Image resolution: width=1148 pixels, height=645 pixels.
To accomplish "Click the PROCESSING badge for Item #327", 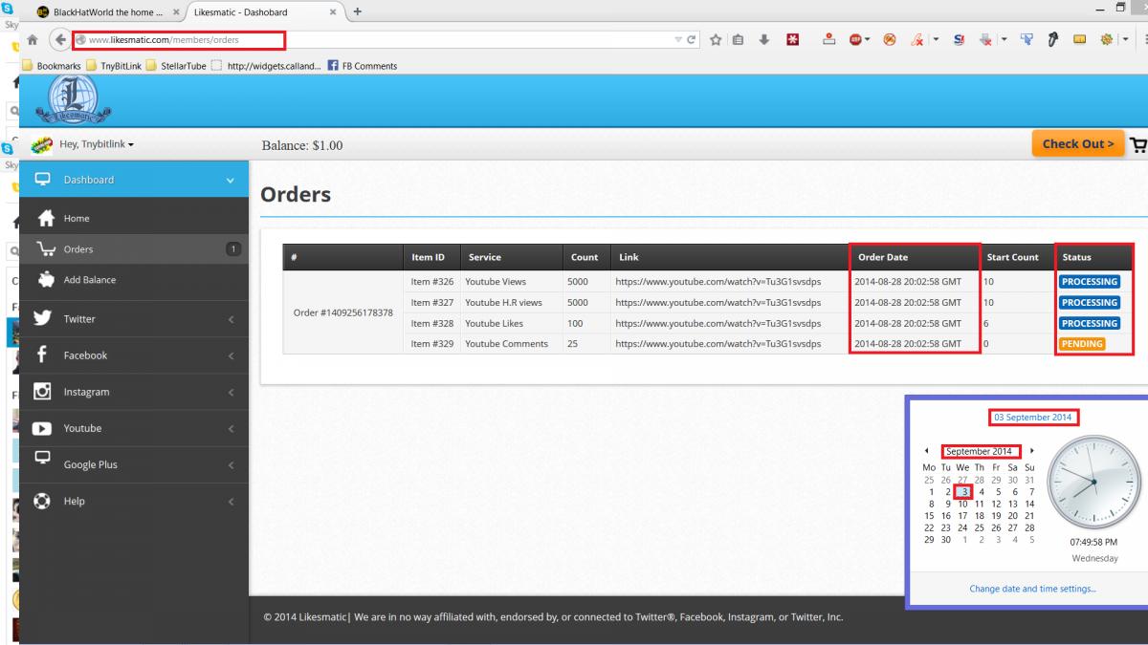I will 1089,302.
